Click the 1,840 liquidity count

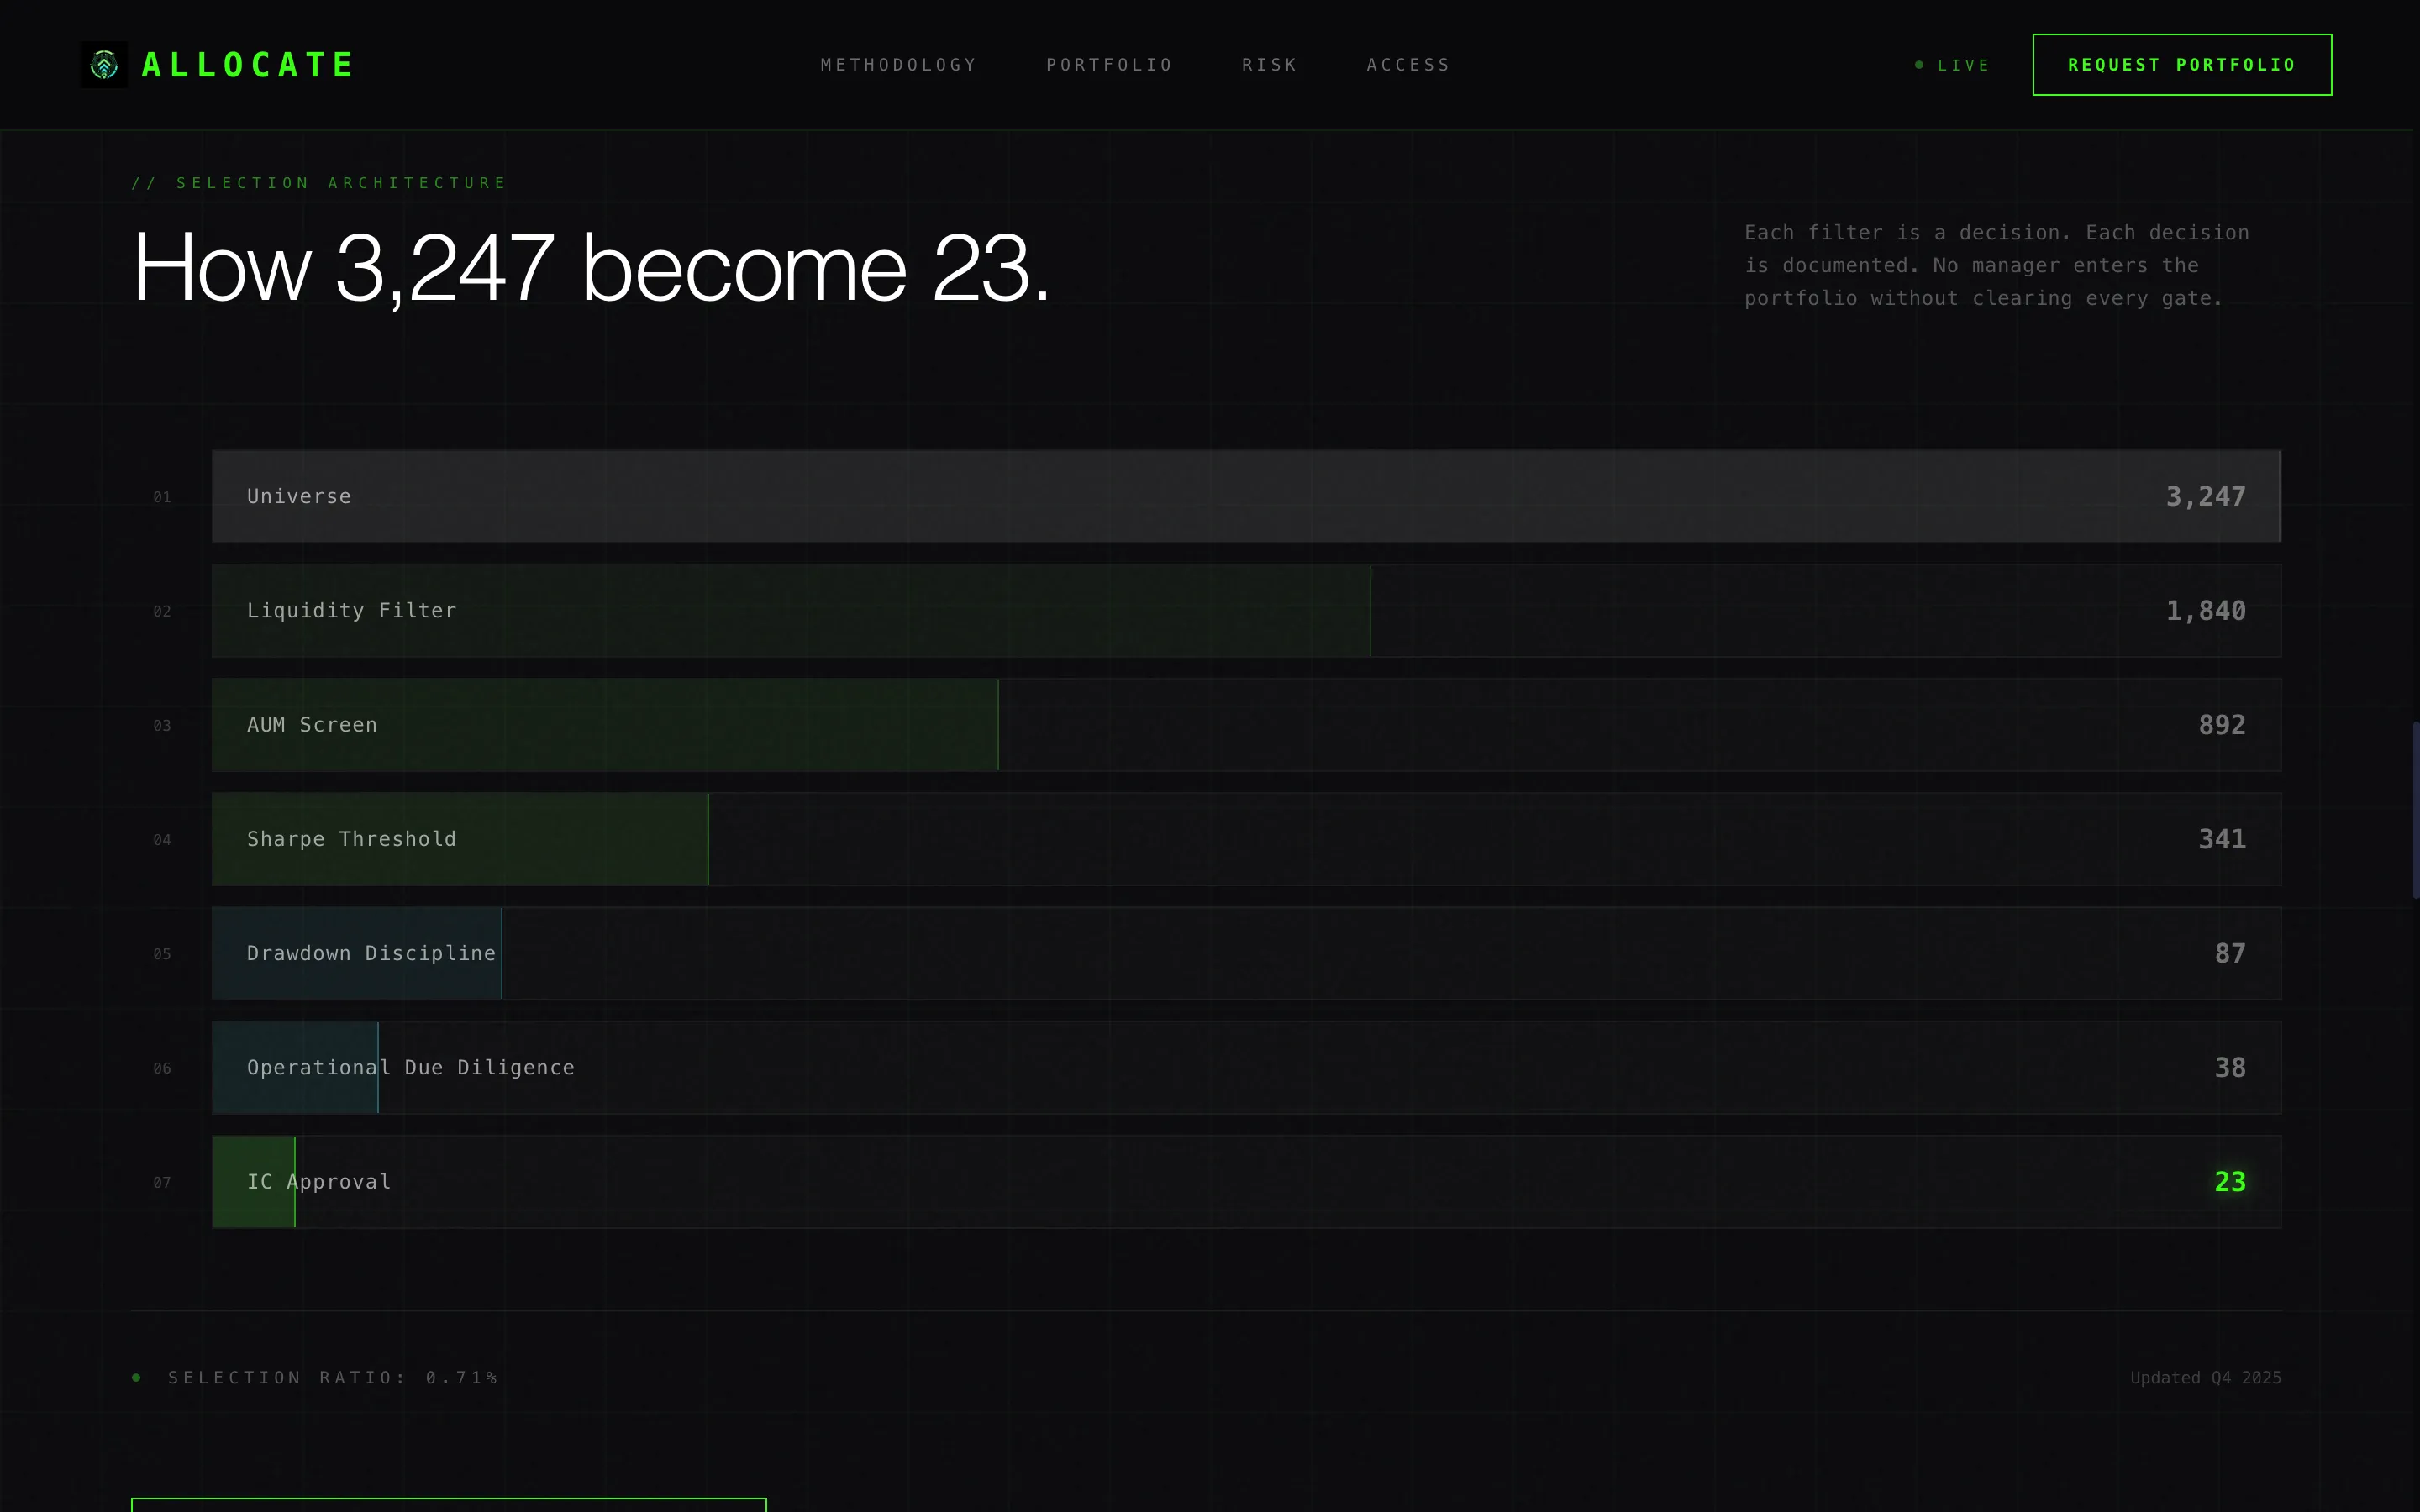[2205, 611]
